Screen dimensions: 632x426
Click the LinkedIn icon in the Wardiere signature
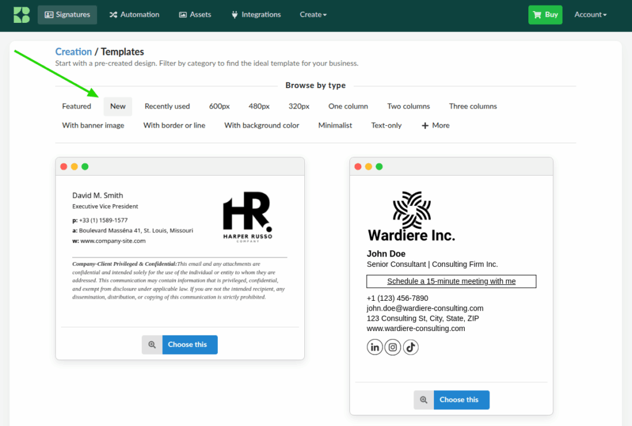click(375, 347)
